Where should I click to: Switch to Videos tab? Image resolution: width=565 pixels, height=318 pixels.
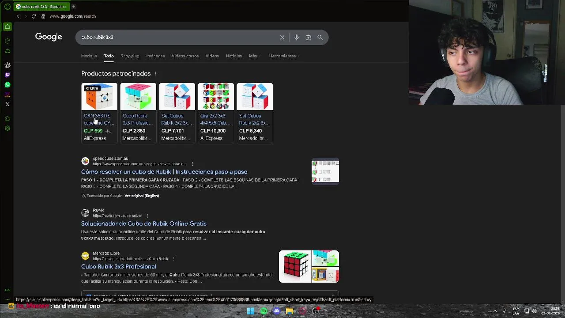212,56
